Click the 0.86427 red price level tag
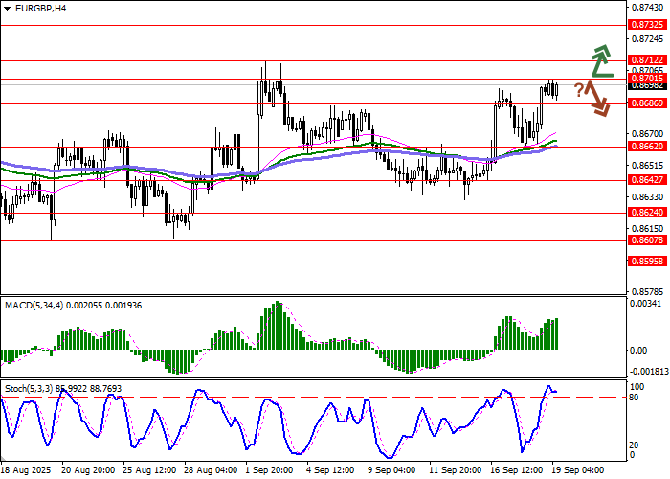670x479 pixels. pyautogui.click(x=646, y=179)
